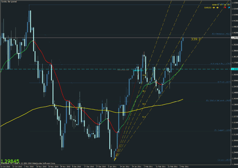Viewport: 238px width, 168px height.
Task: Click the EURUSD symbol label
Action: (x=208, y=8)
